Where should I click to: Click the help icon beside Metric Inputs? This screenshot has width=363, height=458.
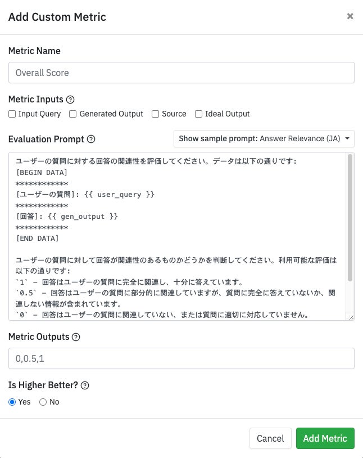[x=70, y=100]
